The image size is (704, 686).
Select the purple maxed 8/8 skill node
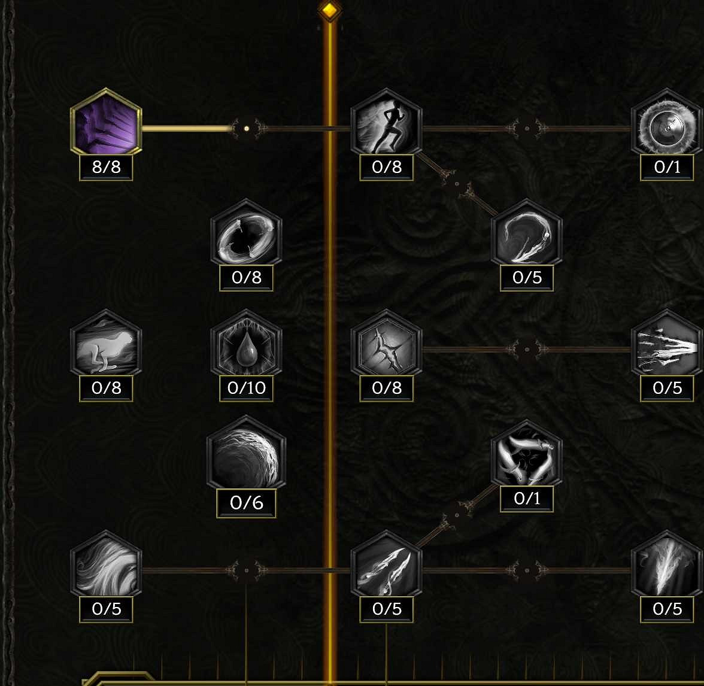tap(106, 123)
